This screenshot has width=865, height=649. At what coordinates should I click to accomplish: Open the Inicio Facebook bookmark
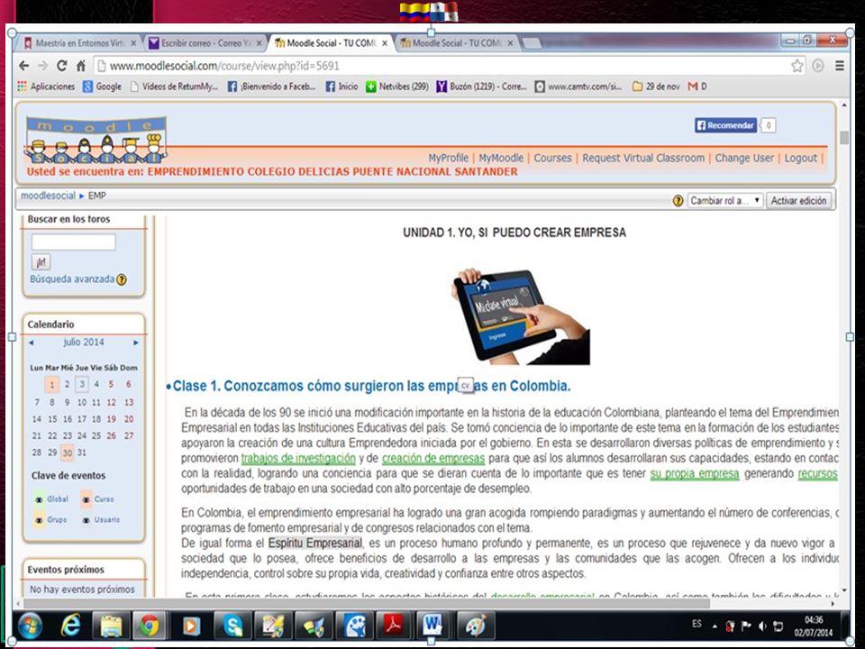point(342,87)
